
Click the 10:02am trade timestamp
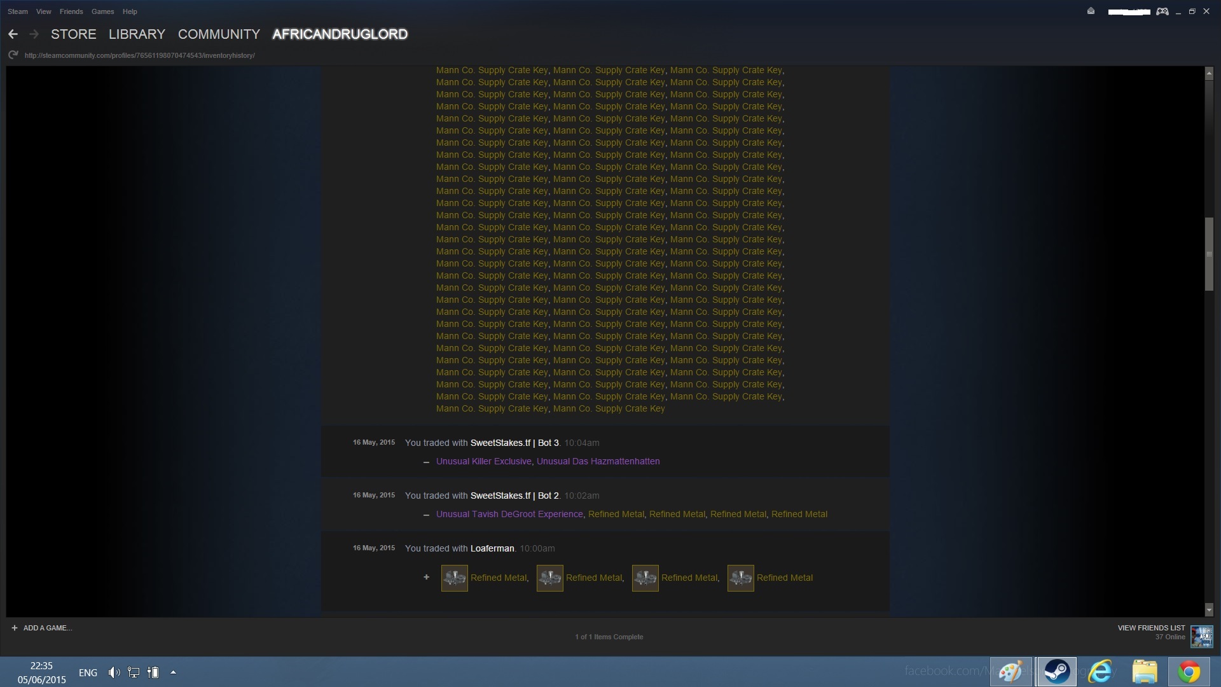click(x=582, y=496)
